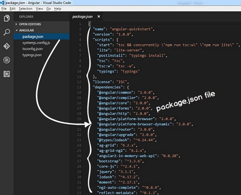This screenshot has height=195, width=241.
Task: Click the "dependencies" key on line 13
Action: (108, 87)
